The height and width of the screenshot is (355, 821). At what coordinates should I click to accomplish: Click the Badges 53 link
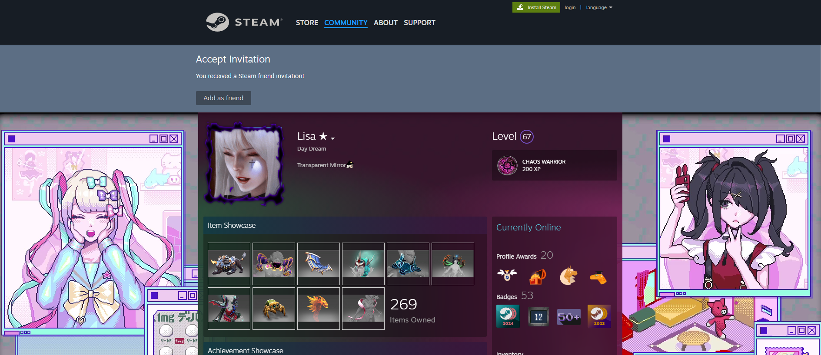(x=515, y=296)
